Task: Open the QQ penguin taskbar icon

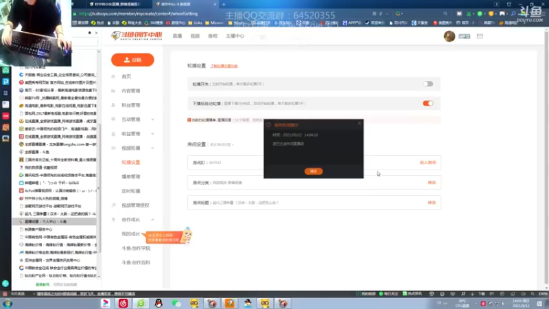Action: click(x=159, y=304)
